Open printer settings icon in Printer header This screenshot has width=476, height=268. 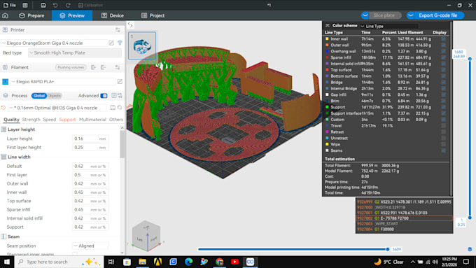118,30
